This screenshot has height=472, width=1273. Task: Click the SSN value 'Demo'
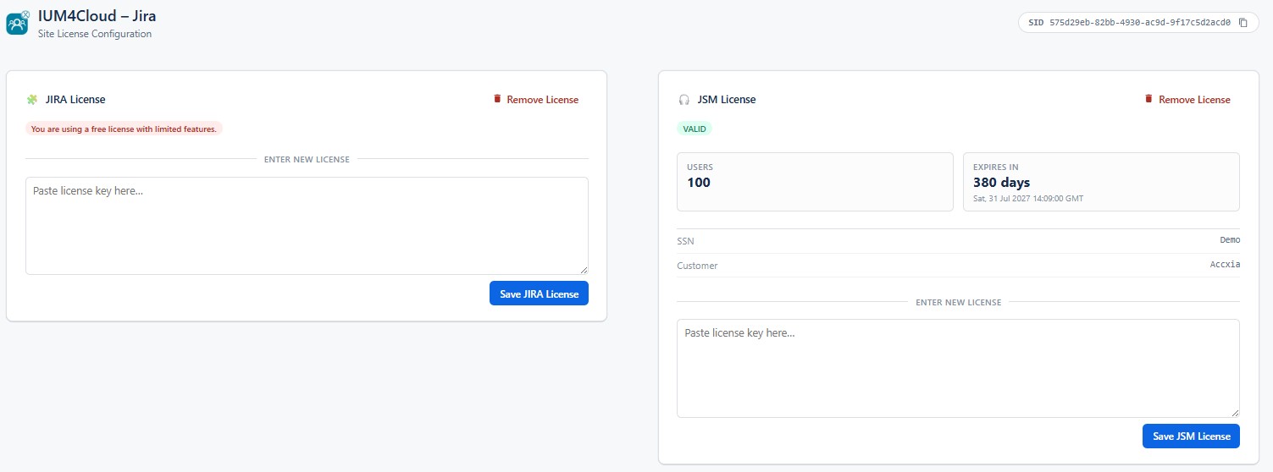point(1230,240)
